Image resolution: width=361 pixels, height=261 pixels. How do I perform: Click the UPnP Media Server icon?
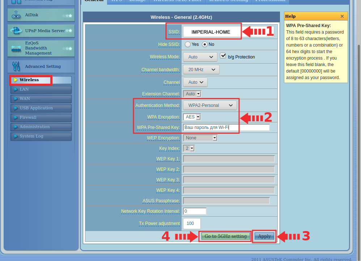(16, 31)
